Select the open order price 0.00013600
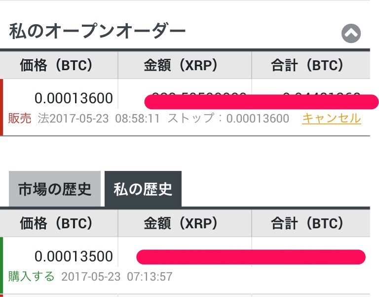This screenshot has width=379, height=297. click(74, 98)
